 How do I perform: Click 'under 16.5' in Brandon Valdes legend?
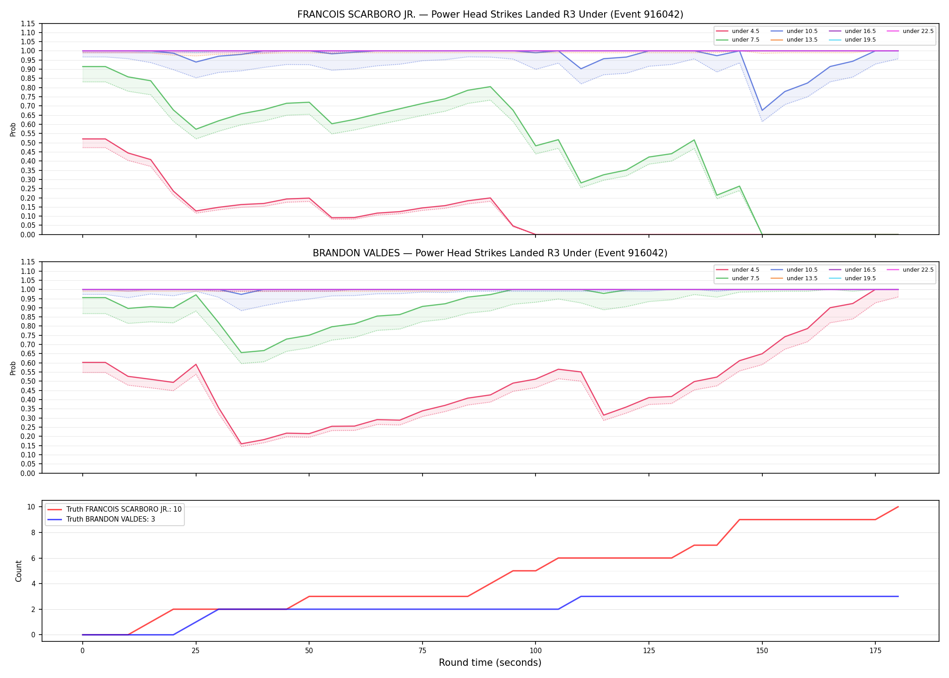pos(860,270)
